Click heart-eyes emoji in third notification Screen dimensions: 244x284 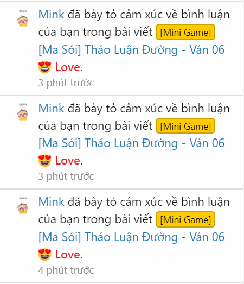click(45, 254)
